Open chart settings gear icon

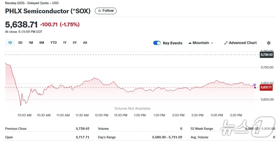[x=269, y=43]
